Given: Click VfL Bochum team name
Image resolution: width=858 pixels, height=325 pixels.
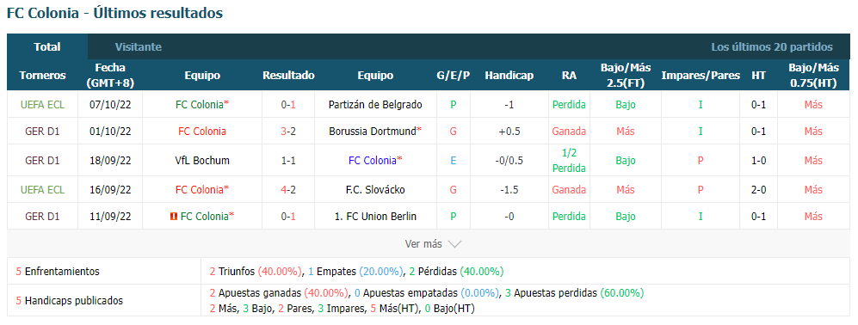Looking at the screenshot, I should (x=202, y=161).
